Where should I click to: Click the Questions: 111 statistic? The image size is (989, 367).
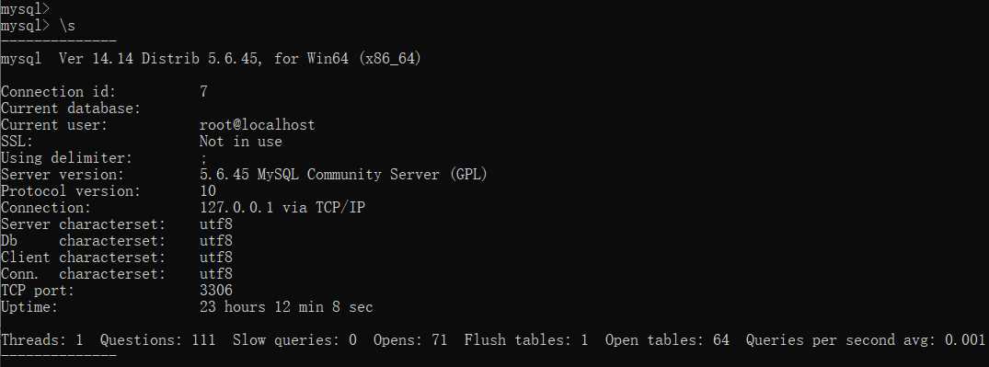(157, 340)
